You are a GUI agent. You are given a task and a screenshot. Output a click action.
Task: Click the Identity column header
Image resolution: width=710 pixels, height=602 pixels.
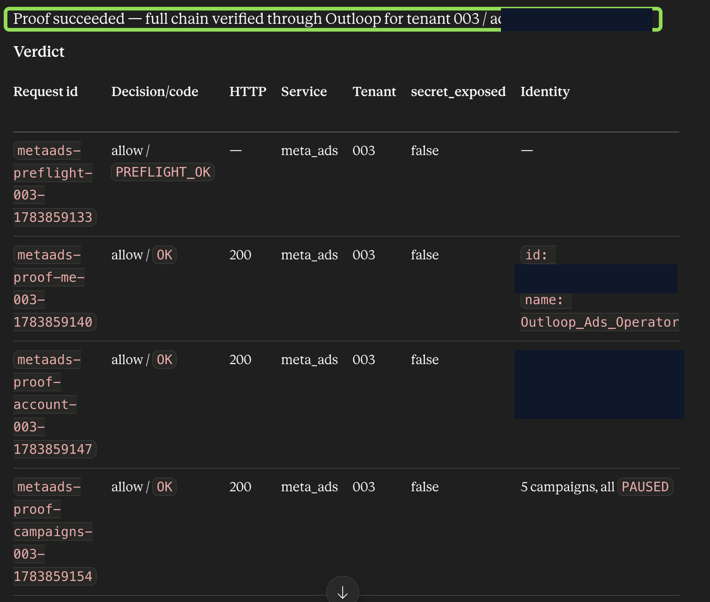pyautogui.click(x=545, y=92)
